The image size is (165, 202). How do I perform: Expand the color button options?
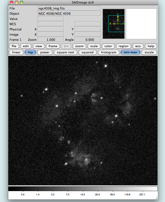[108, 46]
